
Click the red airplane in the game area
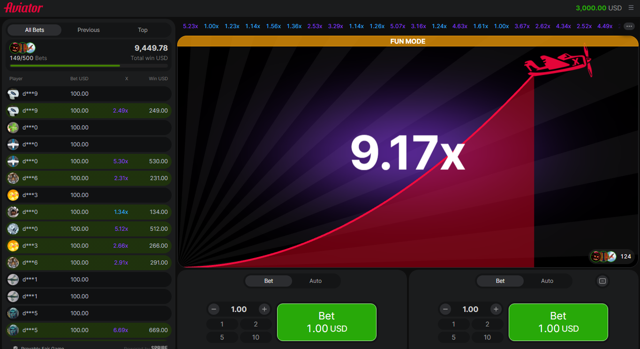pos(559,63)
